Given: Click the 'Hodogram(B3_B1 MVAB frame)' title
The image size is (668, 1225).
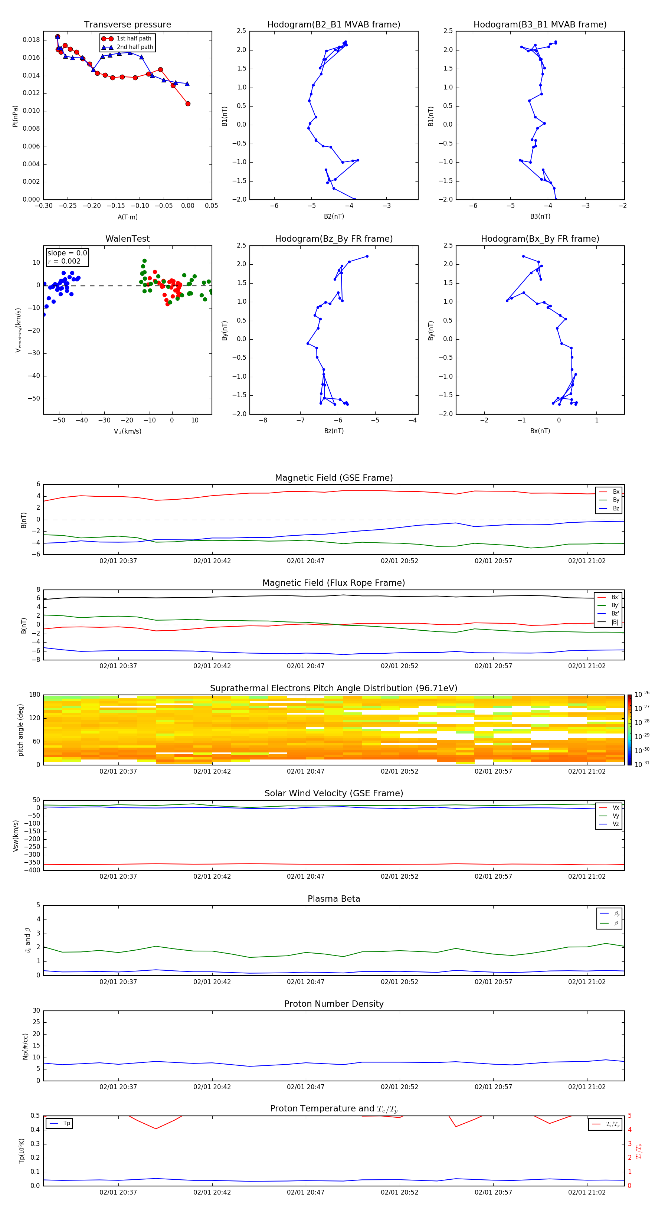Looking at the screenshot, I should [540, 25].
